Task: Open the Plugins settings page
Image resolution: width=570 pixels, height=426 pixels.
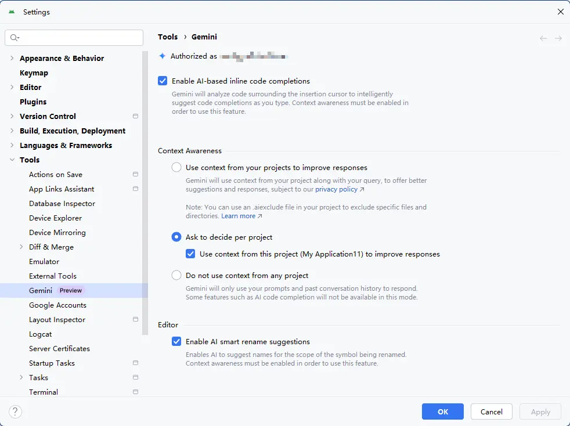Action: [33, 102]
